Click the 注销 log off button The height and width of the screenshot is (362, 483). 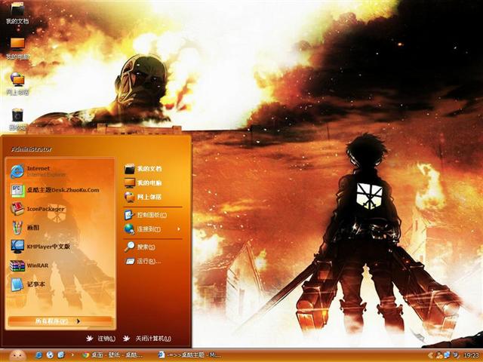tap(100, 339)
